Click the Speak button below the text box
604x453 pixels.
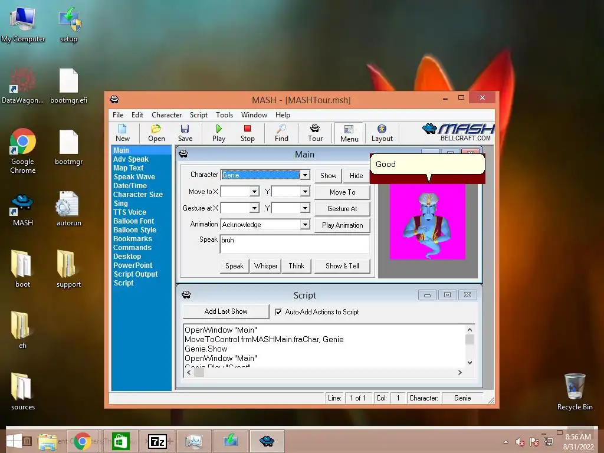(234, 266)
